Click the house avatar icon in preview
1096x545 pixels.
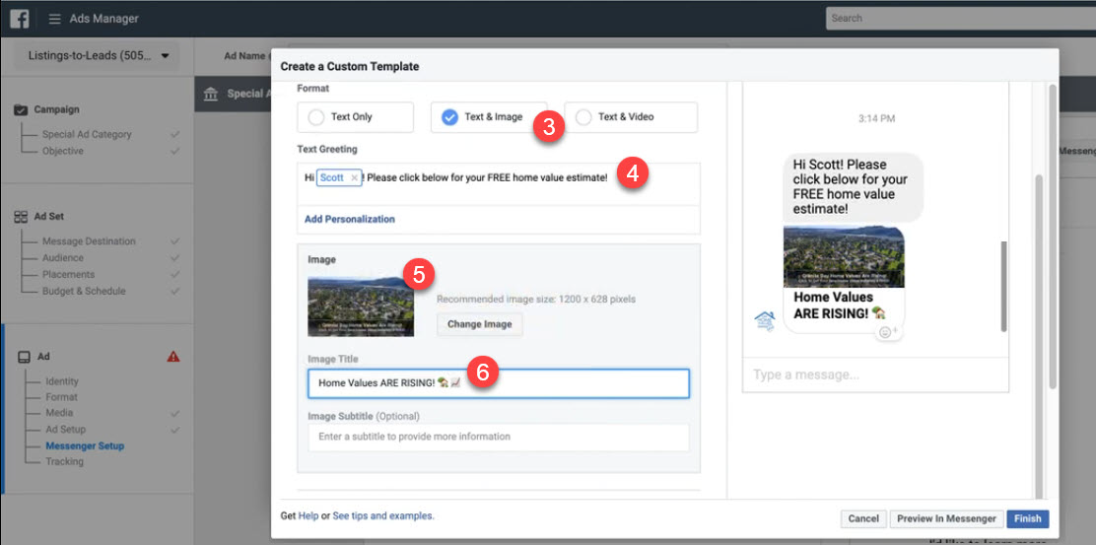click(765, 318)
